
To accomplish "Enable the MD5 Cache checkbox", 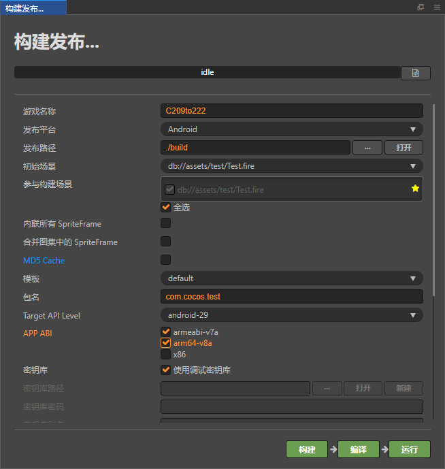I will click(165, 259).
